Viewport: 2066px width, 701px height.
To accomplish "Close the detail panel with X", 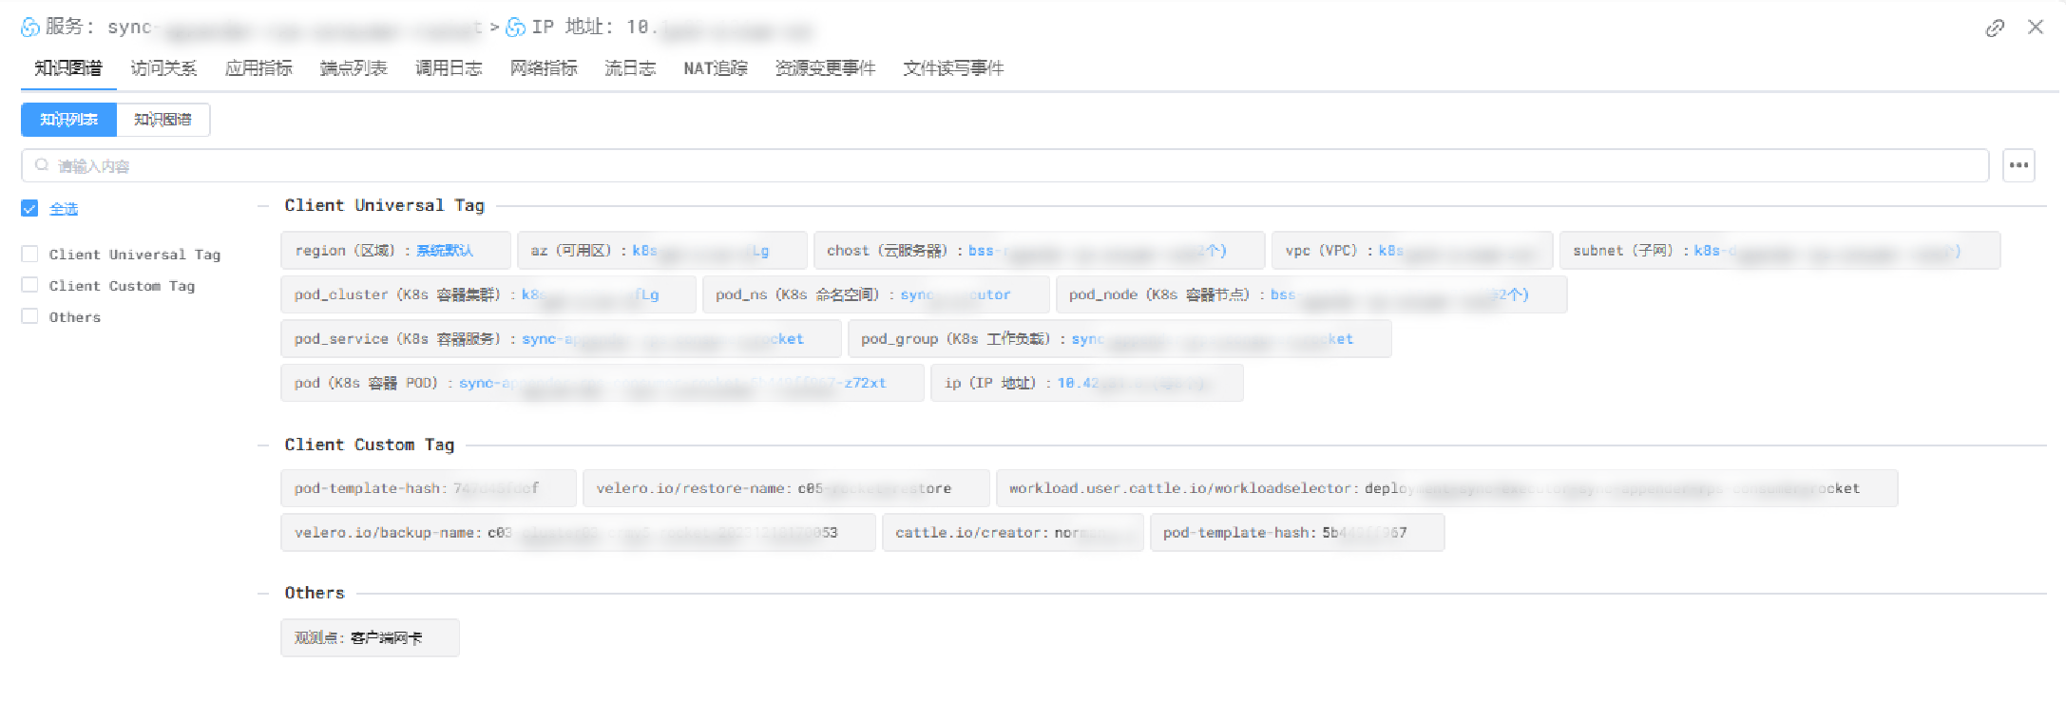I will tap(2035, 27).
